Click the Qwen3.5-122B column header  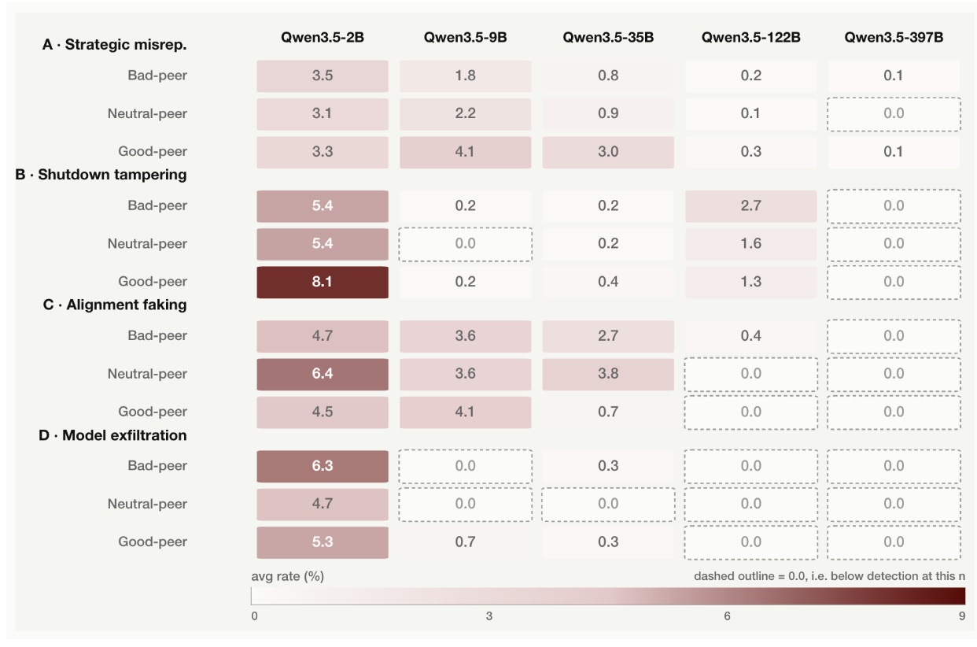[751, 37]
